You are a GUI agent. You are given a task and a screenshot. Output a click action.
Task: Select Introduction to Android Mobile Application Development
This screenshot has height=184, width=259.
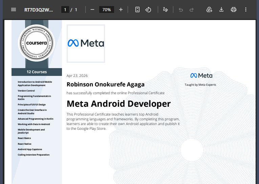(35, 83)
